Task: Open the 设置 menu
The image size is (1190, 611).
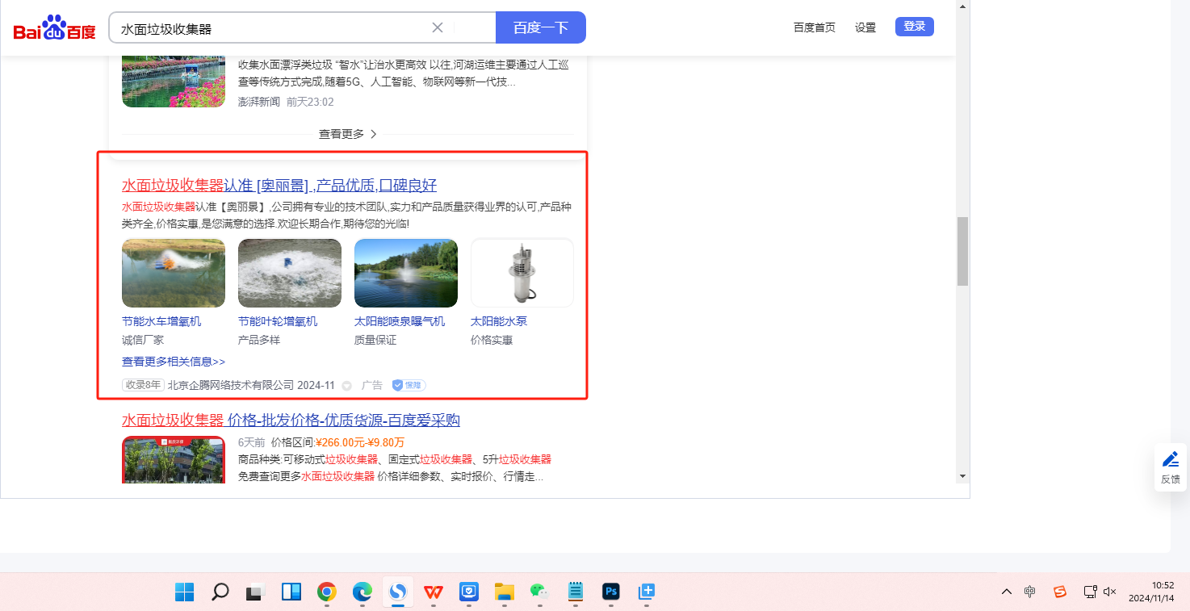Action: point(865,27)
